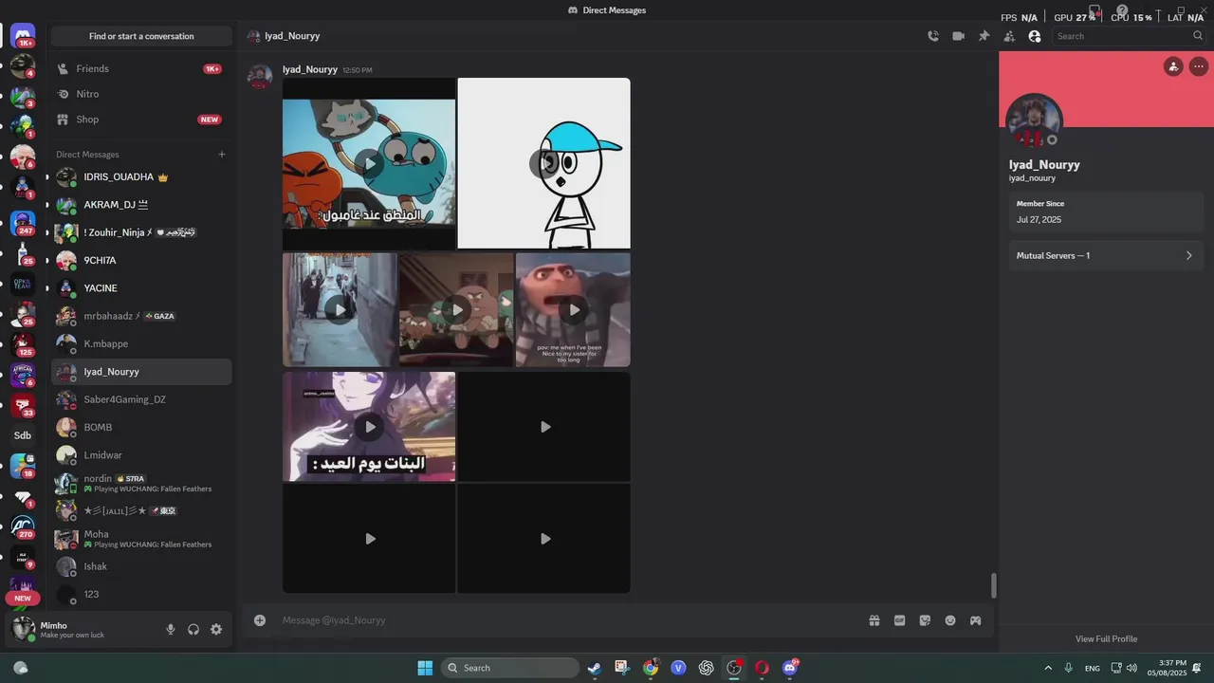Open the ChatGPT app on the taskbar

pos(707,668)
